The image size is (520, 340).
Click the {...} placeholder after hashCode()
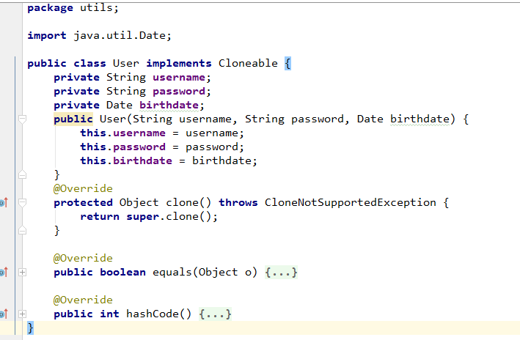215,314
